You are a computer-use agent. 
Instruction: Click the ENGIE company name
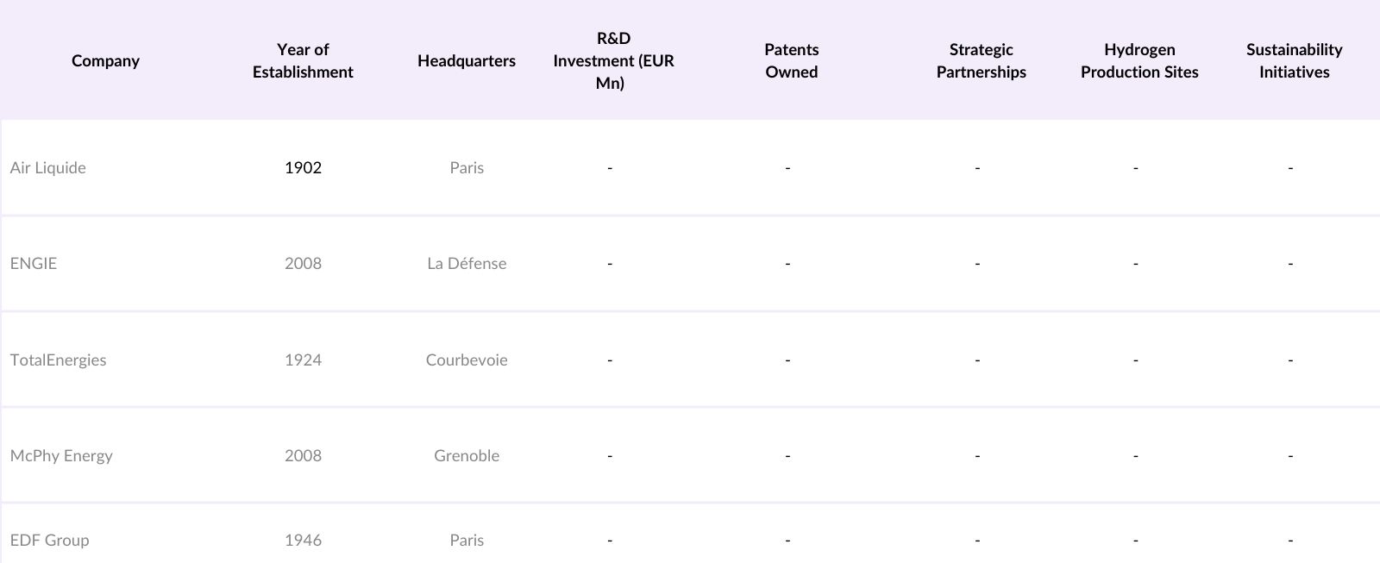[34, 263]
